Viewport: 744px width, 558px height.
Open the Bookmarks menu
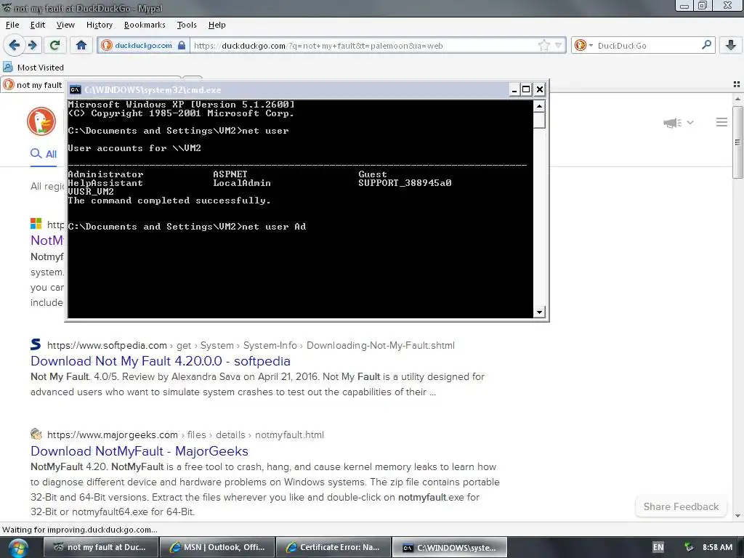145,25
